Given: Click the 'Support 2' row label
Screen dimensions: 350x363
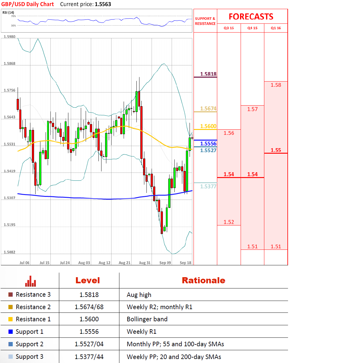Looking at the screenshot, I should pos(29,344).
